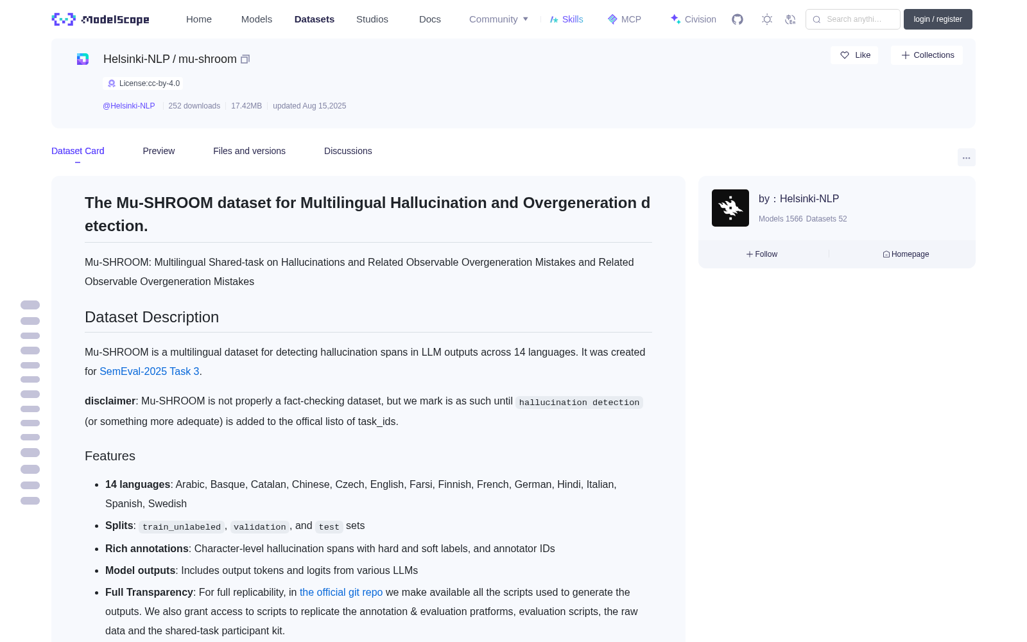Image resolution: width=1027 pixels, height=642 pixels.
Task: Click the Helsinki-NLP breadcrumb in title
Action: (x=137, y=59)
